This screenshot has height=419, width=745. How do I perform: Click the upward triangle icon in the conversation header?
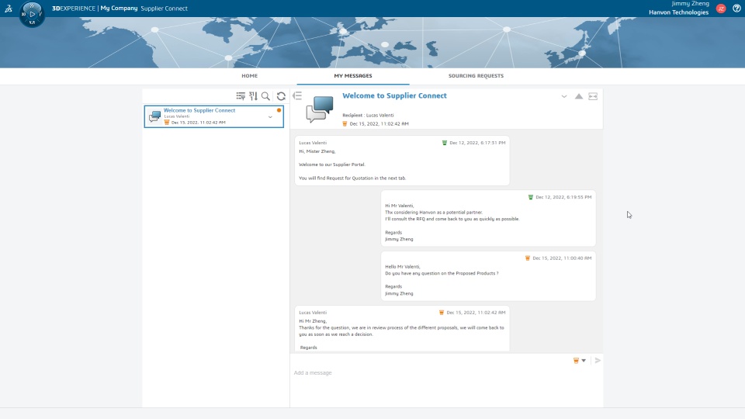579,96
